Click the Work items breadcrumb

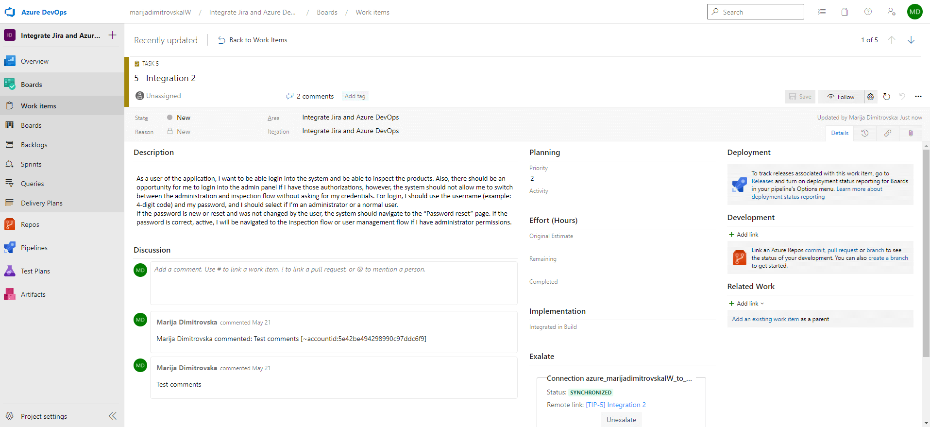click(372, 12)
